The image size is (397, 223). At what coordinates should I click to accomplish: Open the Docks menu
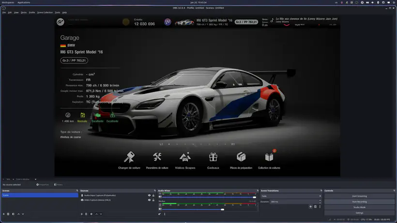(24, 12)
